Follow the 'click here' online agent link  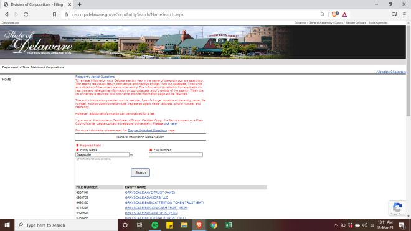[x=170, y=123]
